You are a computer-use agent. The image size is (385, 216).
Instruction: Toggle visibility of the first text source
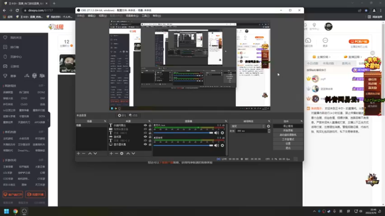(145, 125)
